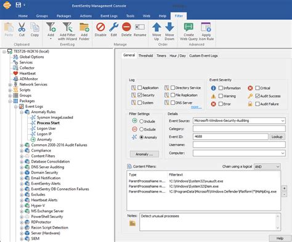Click the Anomaly ... button
The image size is (292, 242).
(x=144, y=154)
